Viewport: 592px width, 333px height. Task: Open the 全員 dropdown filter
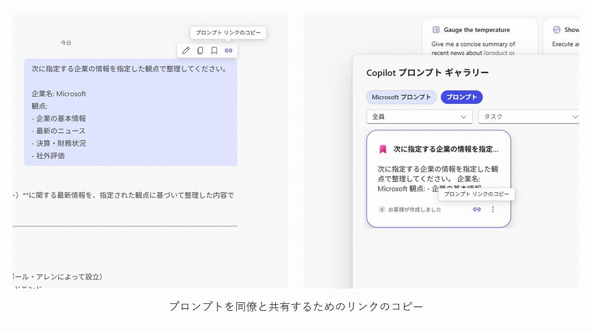[x=419, y=116]
